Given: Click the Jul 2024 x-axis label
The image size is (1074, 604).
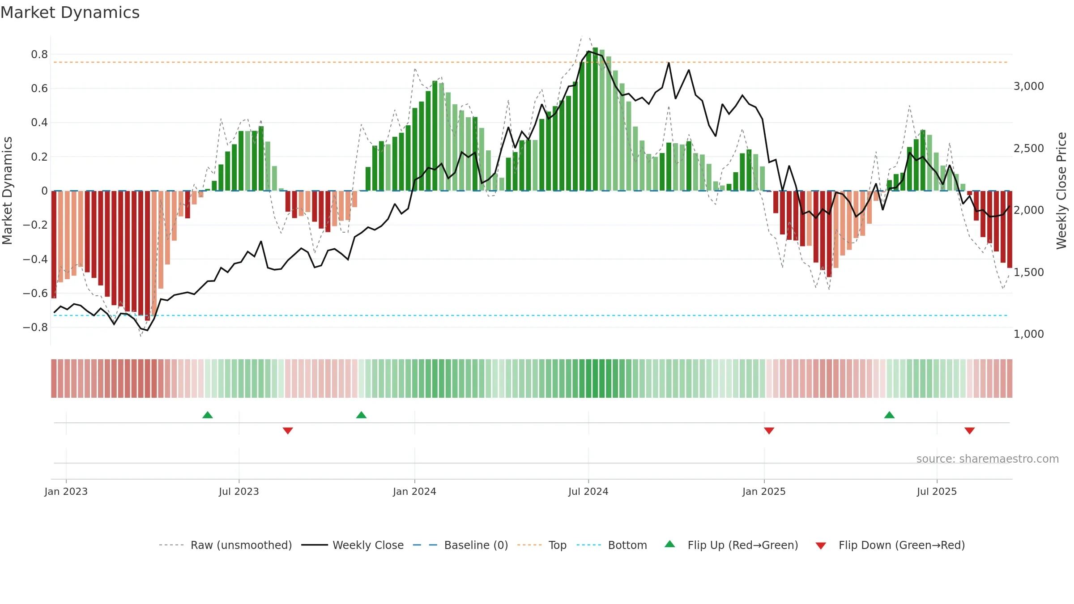Looking at the screenshot, I should [x=588, y=491].
